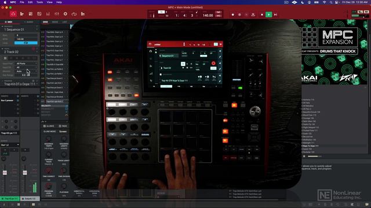The image size is (371, 208).
Task: Open the Q-Link Mode Screen dropdown
Action: (x=63, y=132)
